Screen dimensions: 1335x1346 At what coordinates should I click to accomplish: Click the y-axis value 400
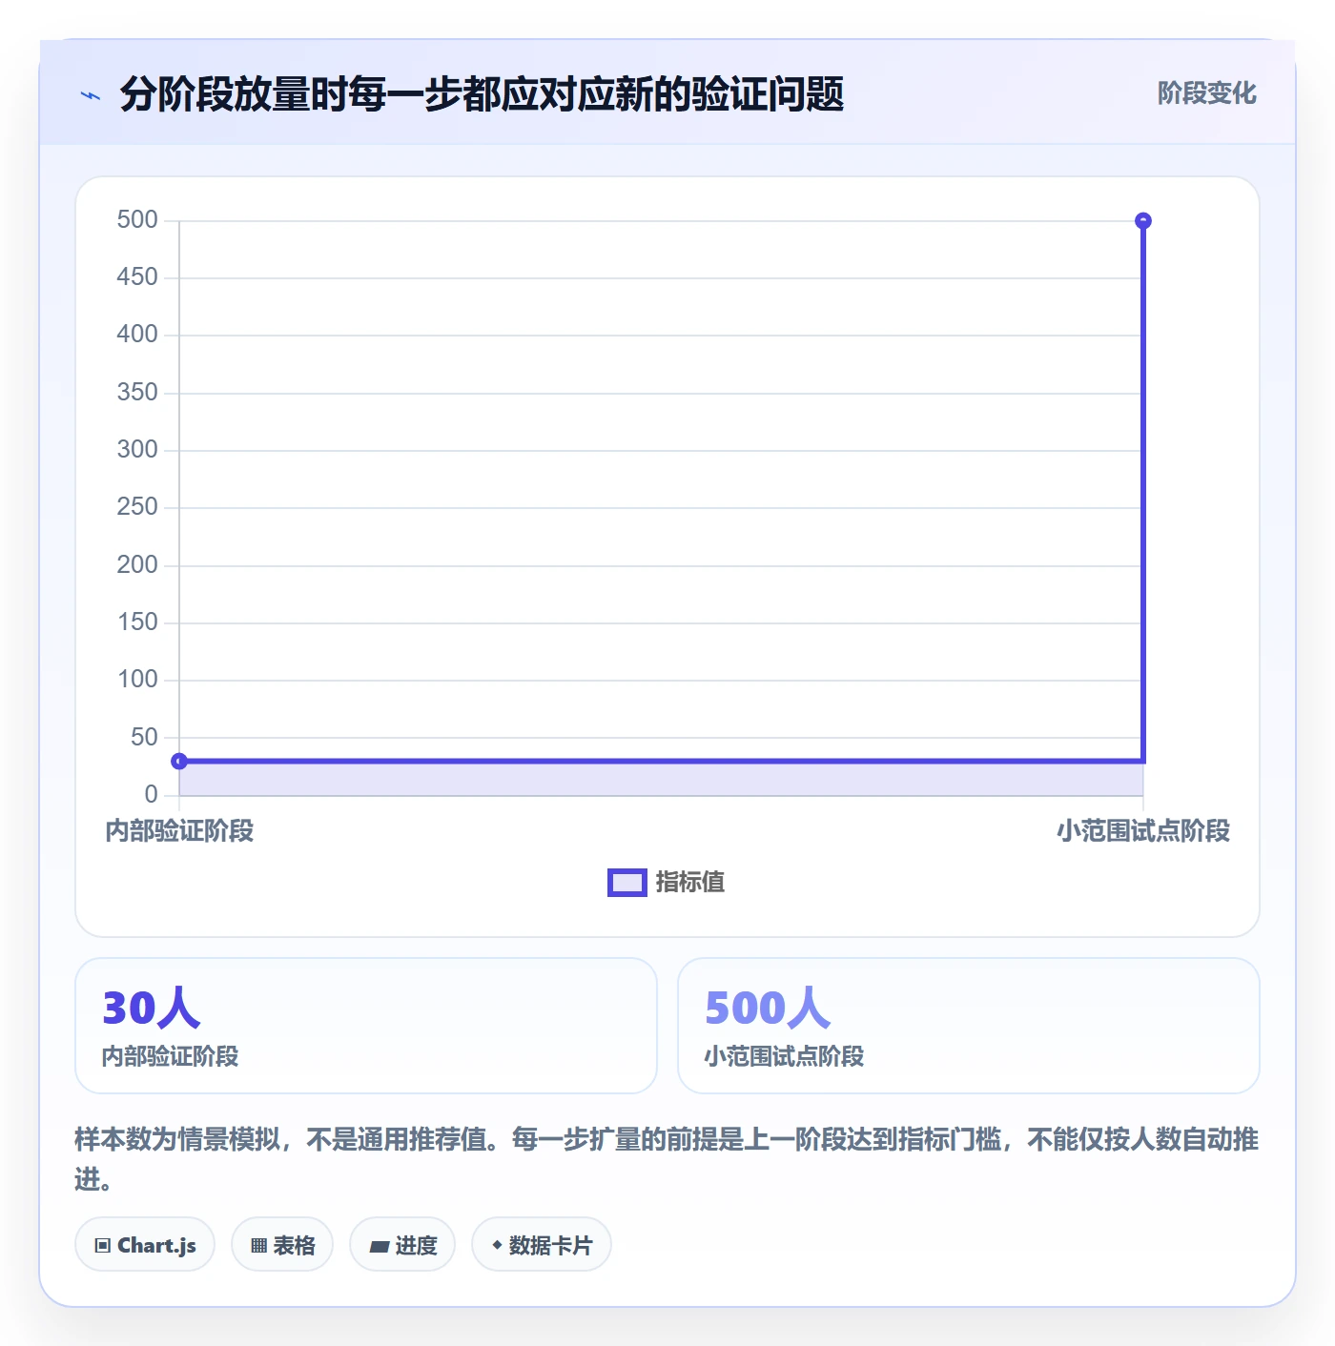pos(137,335)
